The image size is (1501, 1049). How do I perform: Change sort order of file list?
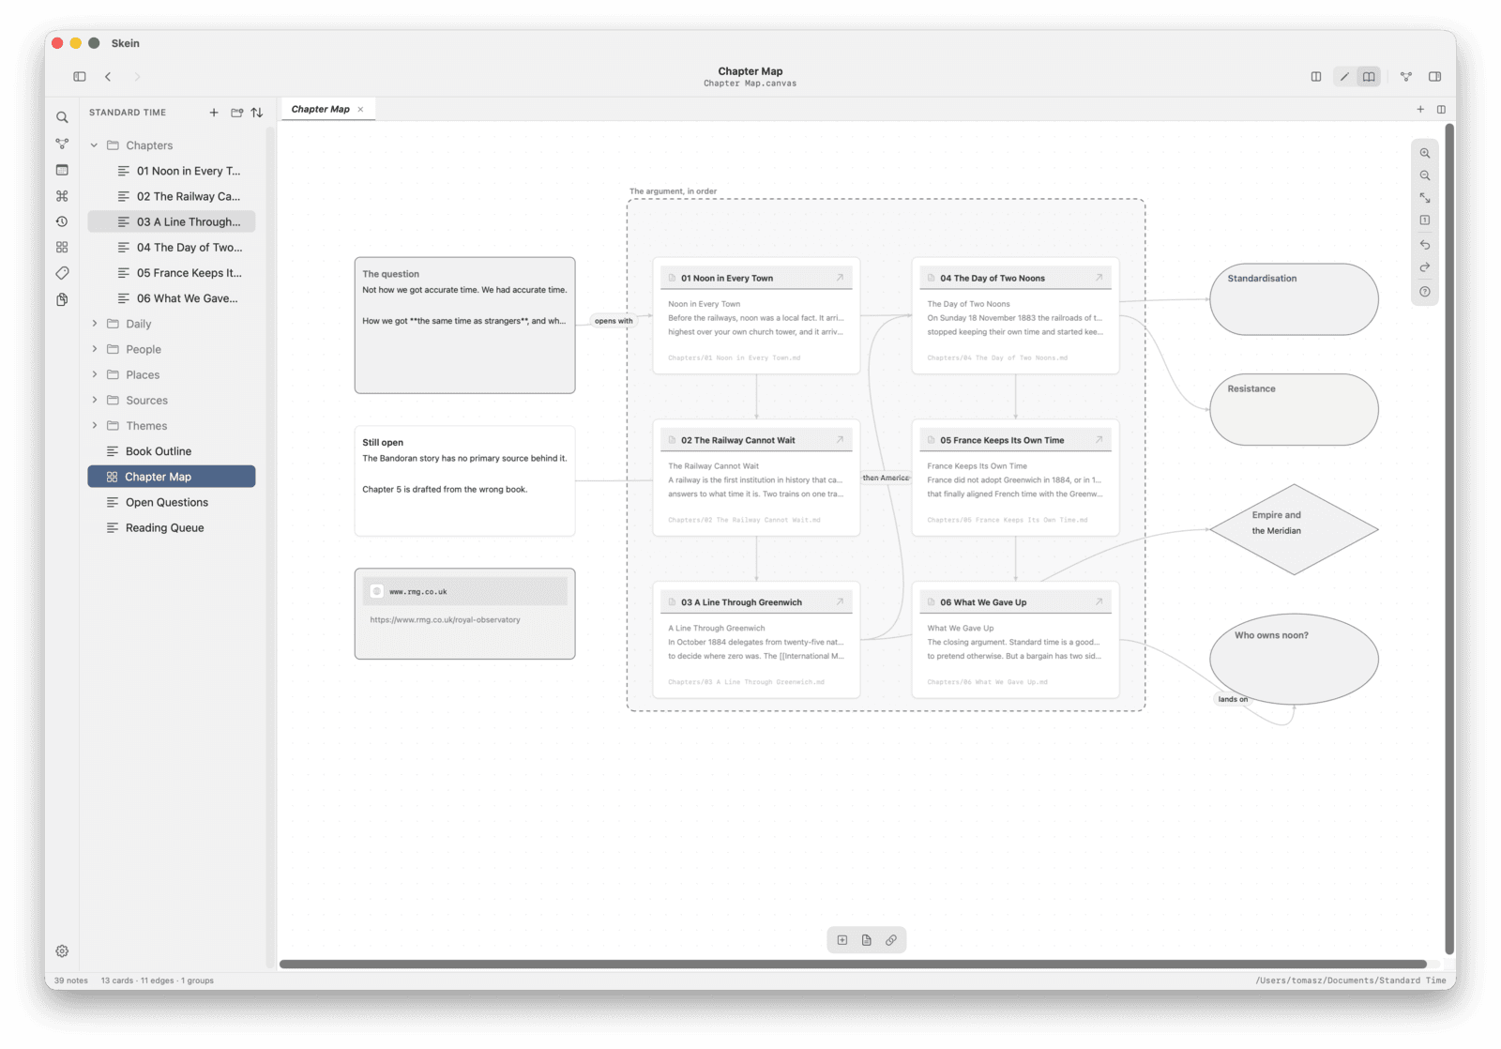[x=257, y=113]
